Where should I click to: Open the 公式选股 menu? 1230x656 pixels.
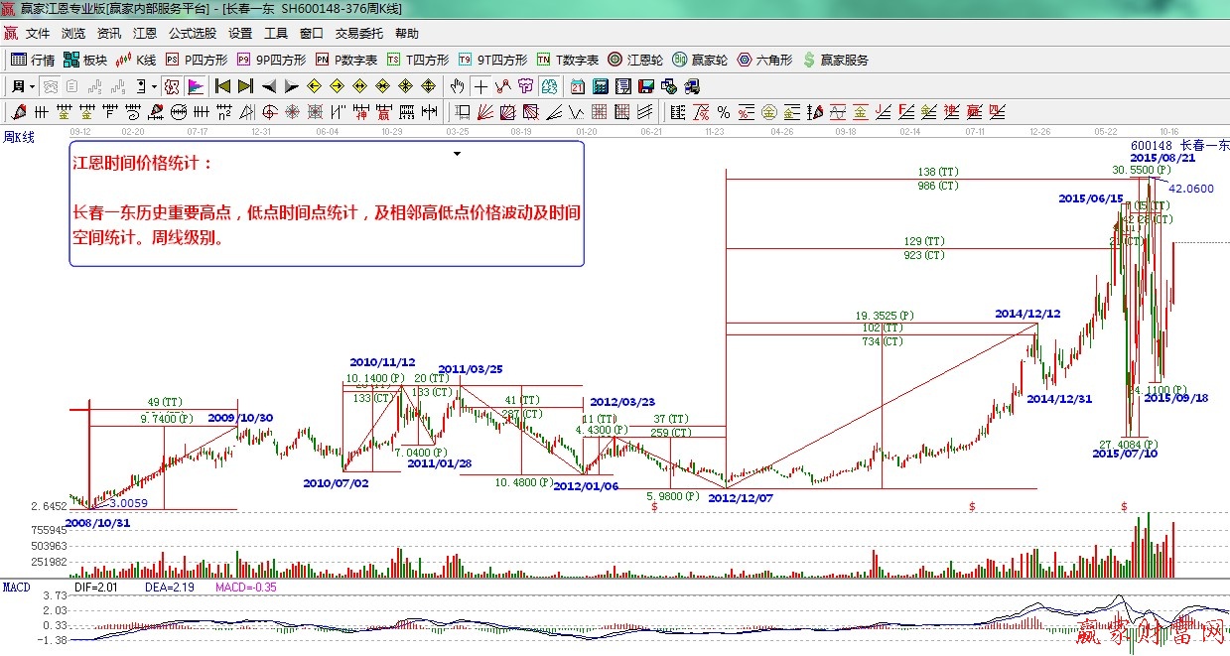193,34
